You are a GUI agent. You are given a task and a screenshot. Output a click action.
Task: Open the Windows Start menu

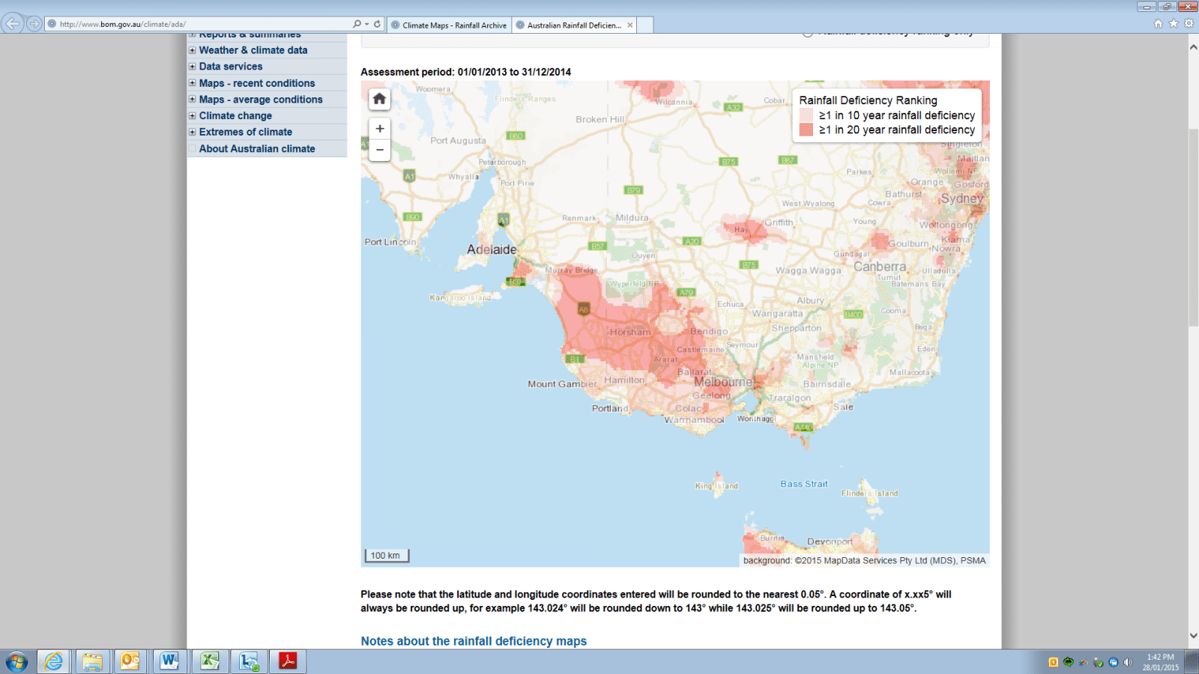point(16,662)
